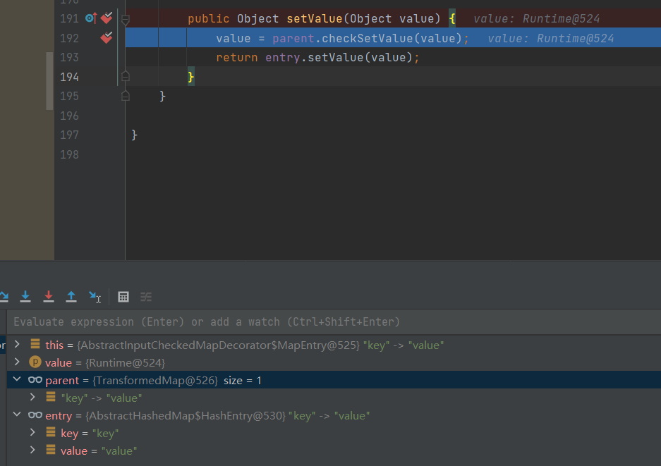
Task: Click the Trace Current Stream Chain icon
Action: click(146, 297)
